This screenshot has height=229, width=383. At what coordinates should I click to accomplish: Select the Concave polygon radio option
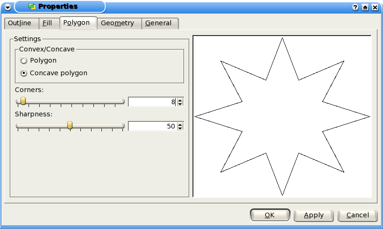(x=24, y=73)
